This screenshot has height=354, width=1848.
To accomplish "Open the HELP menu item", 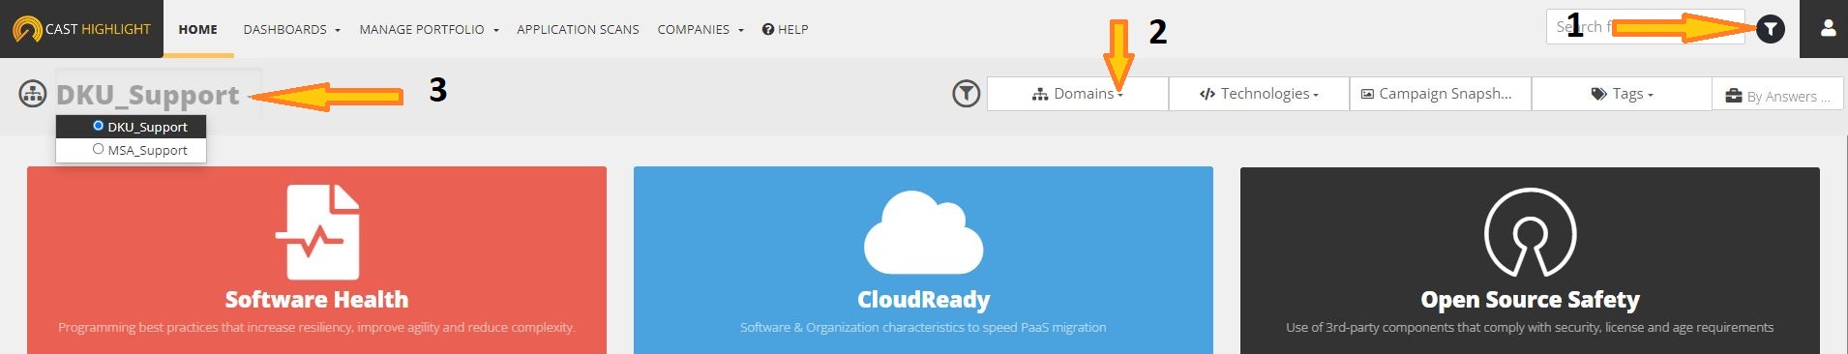I will click(785, 29).
